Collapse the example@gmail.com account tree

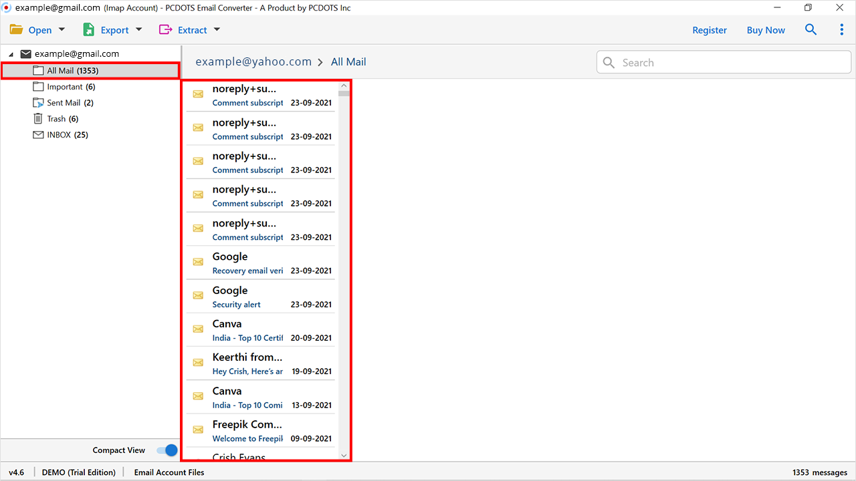point(11,54)
